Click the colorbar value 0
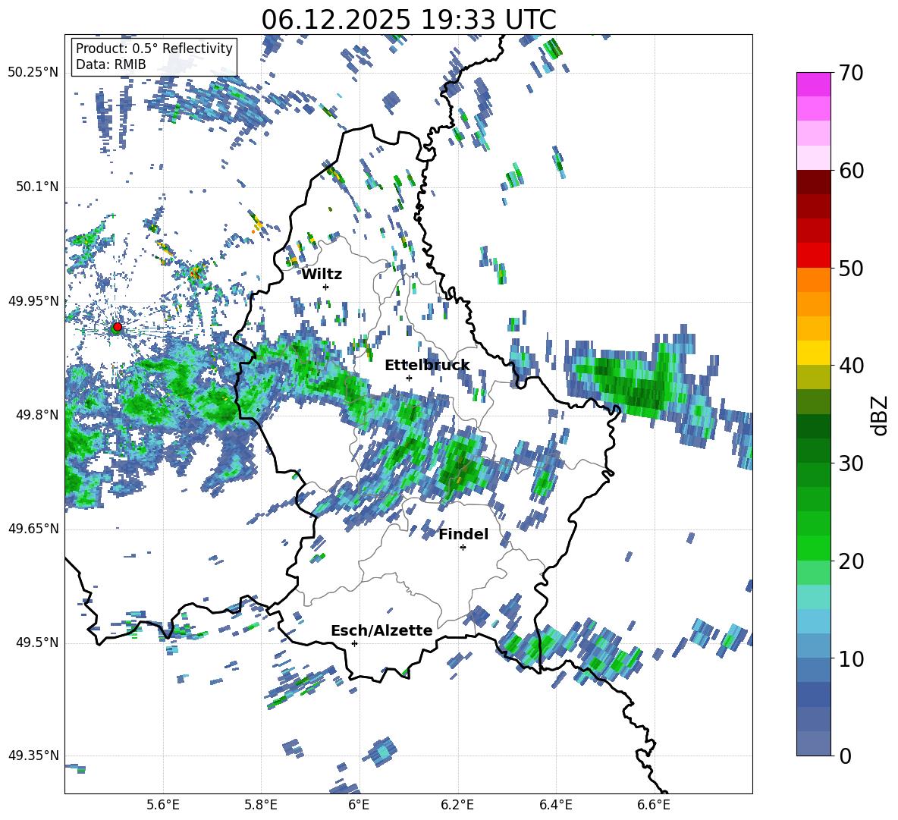The height and width of the screenshot is (820, 898). [845, 756]
